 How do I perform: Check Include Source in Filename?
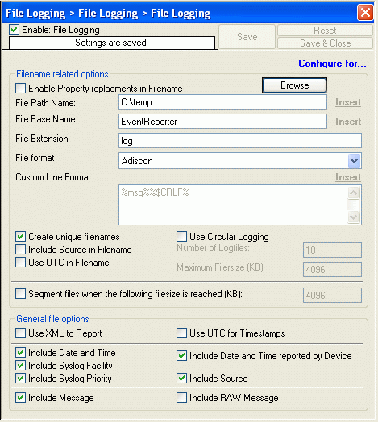(20, 249)
